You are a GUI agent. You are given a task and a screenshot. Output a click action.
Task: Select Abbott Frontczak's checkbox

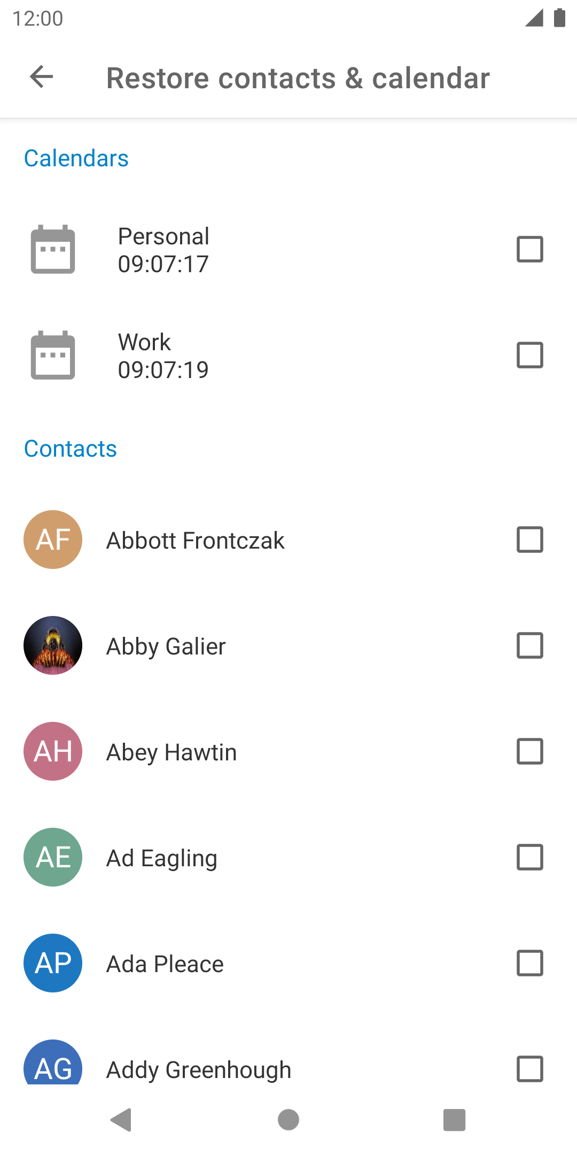point(530,540)
